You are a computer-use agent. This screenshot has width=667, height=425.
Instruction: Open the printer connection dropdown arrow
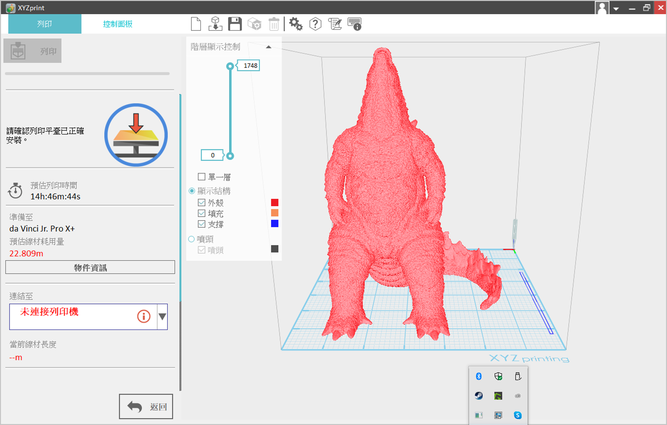(163, 317)
